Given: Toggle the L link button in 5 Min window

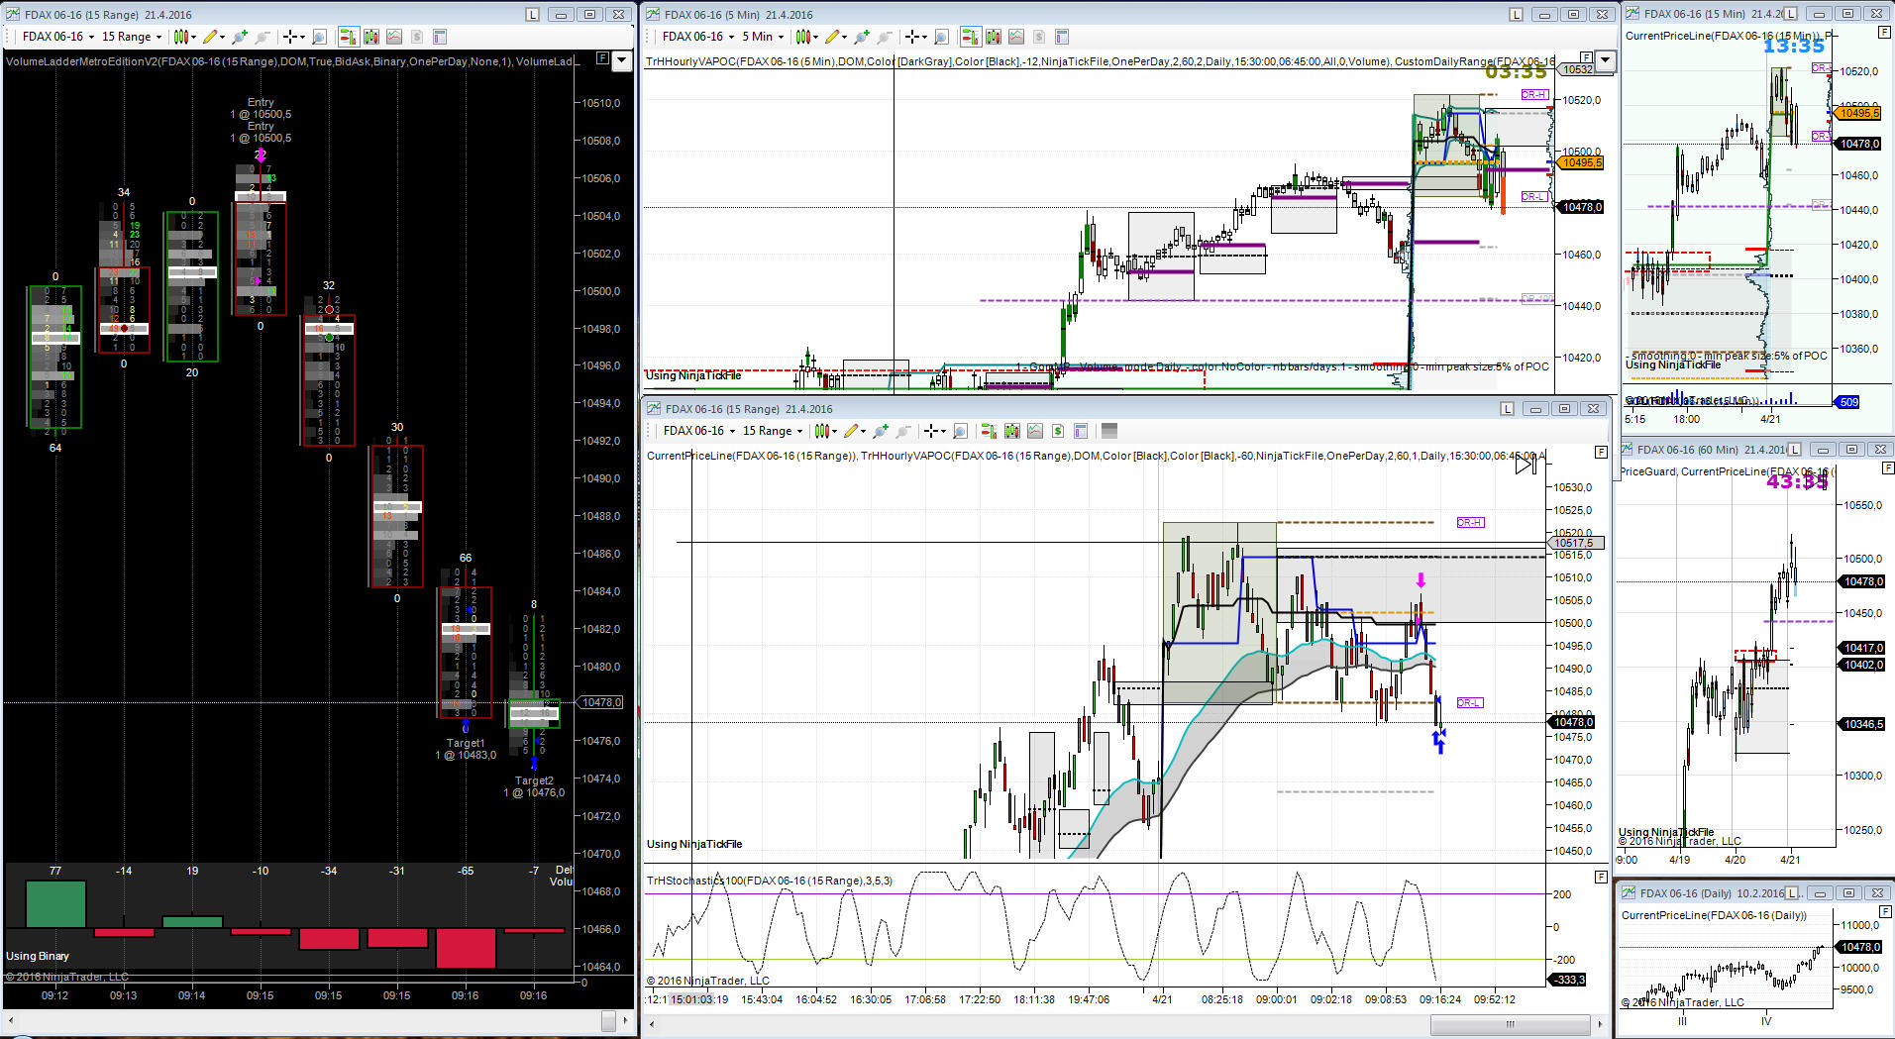Looking at the screenshot, I should point(1516,15).
